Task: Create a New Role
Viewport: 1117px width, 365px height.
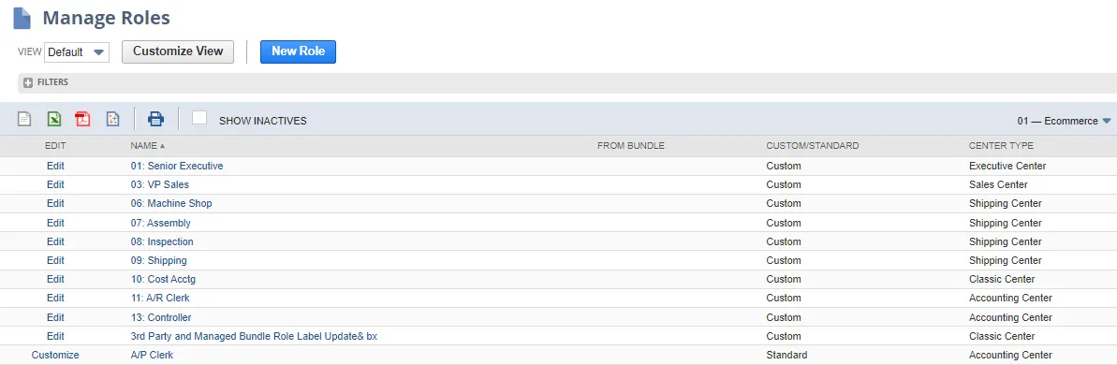Action: [x=298, y=51]
